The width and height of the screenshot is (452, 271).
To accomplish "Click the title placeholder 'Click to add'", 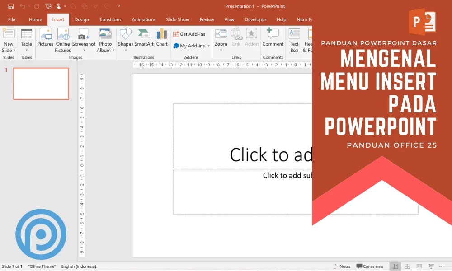I will point(271,154).
